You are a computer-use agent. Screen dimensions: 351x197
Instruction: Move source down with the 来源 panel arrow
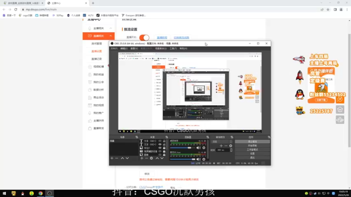coord(162,158)
